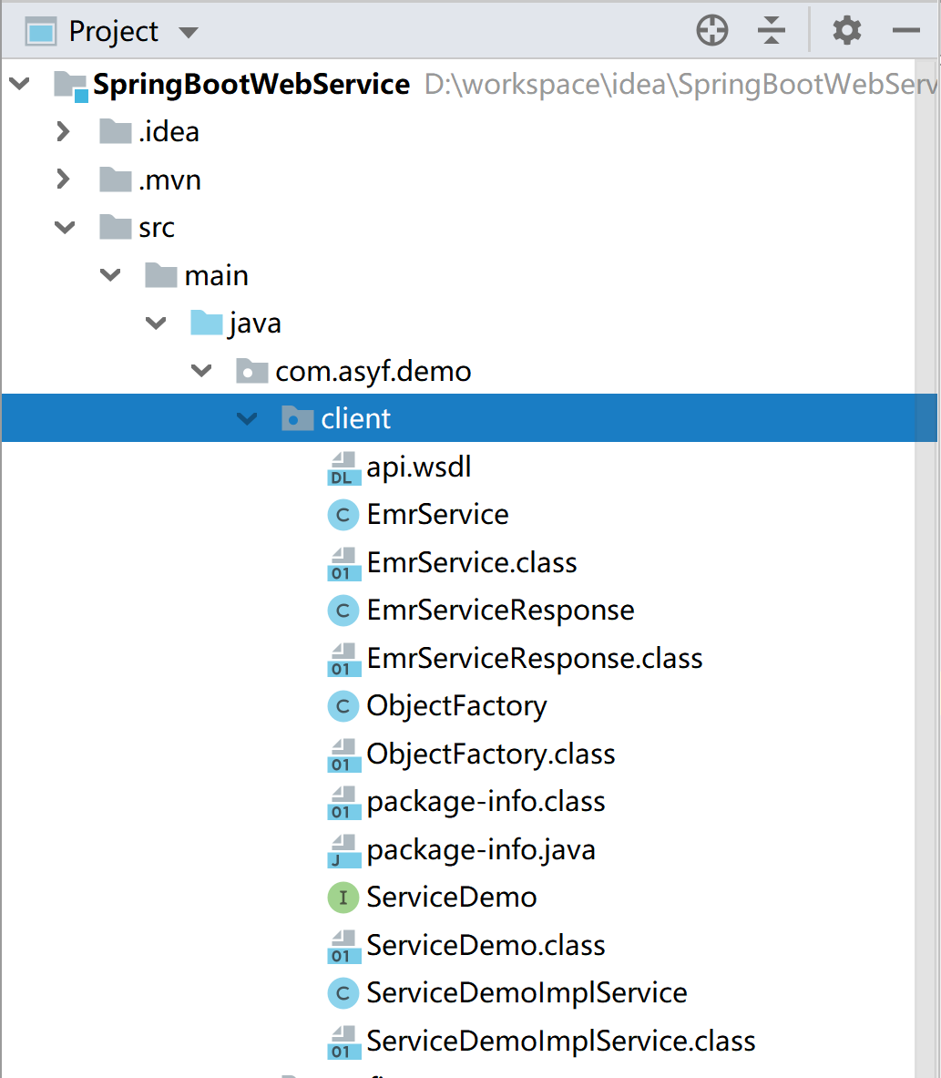941x1078 pixels.
Task: Select the ServiceDemo green interface icon
Action: point(343,897)
